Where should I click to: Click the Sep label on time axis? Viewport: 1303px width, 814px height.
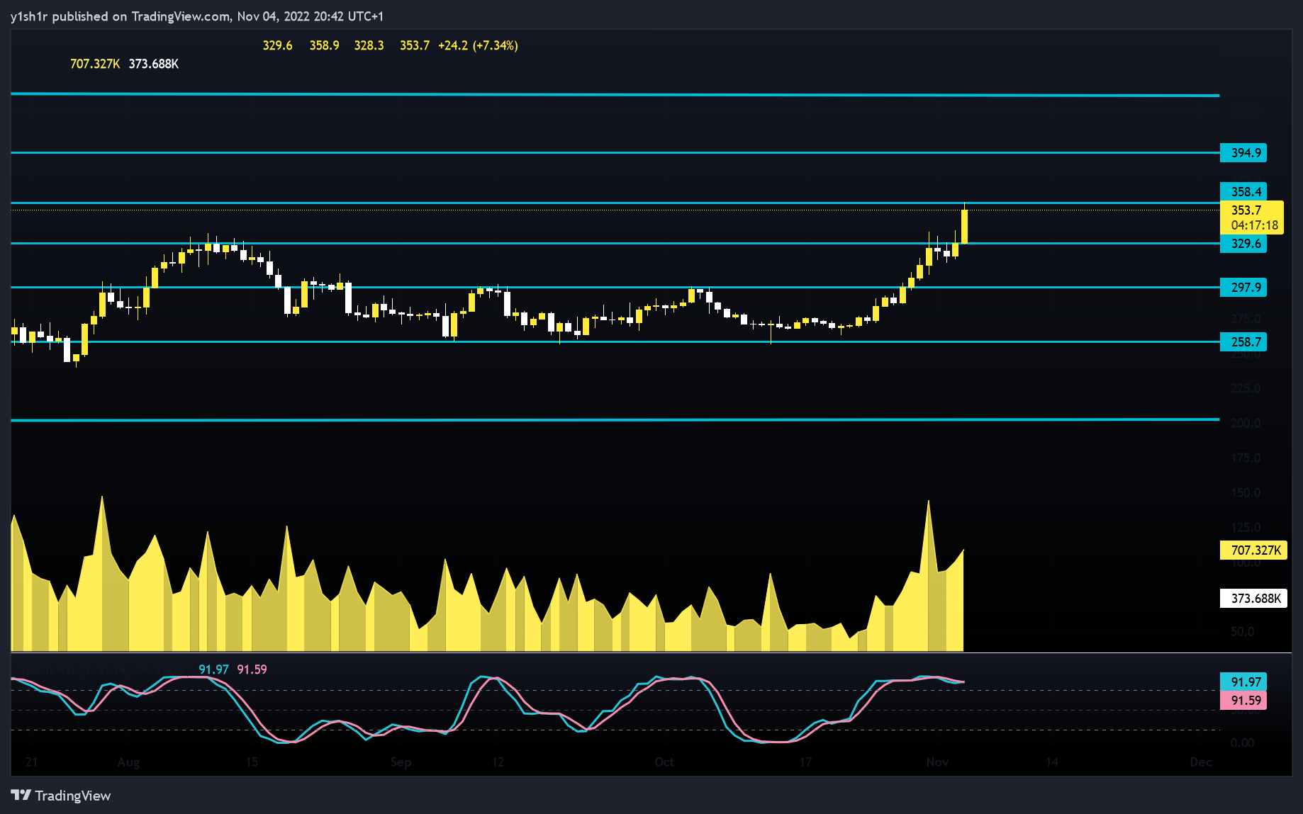coord(401,762)
